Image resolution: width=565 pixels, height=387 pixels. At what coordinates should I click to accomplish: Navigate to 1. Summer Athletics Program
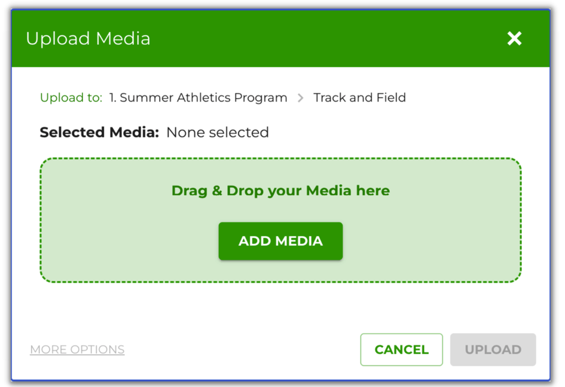(198, 97)
